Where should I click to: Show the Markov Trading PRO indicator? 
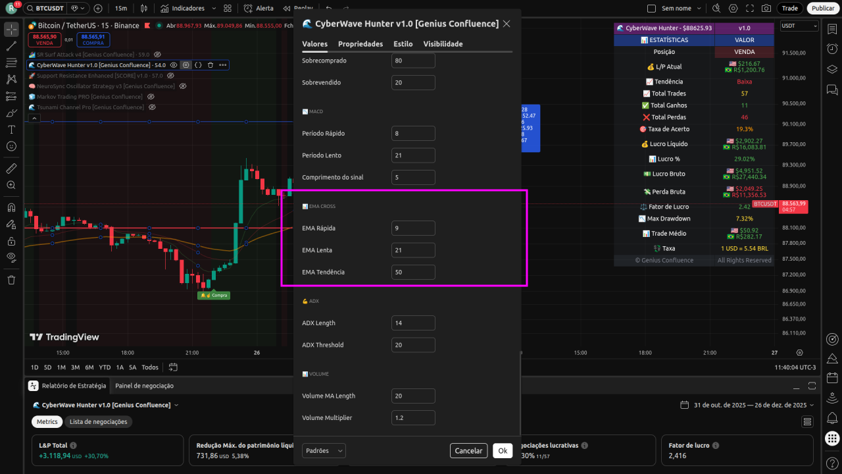click(x=151, y=97)
